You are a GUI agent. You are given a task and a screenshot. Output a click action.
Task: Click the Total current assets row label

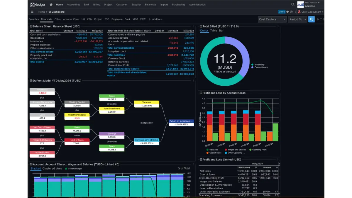tap(41, 52)
